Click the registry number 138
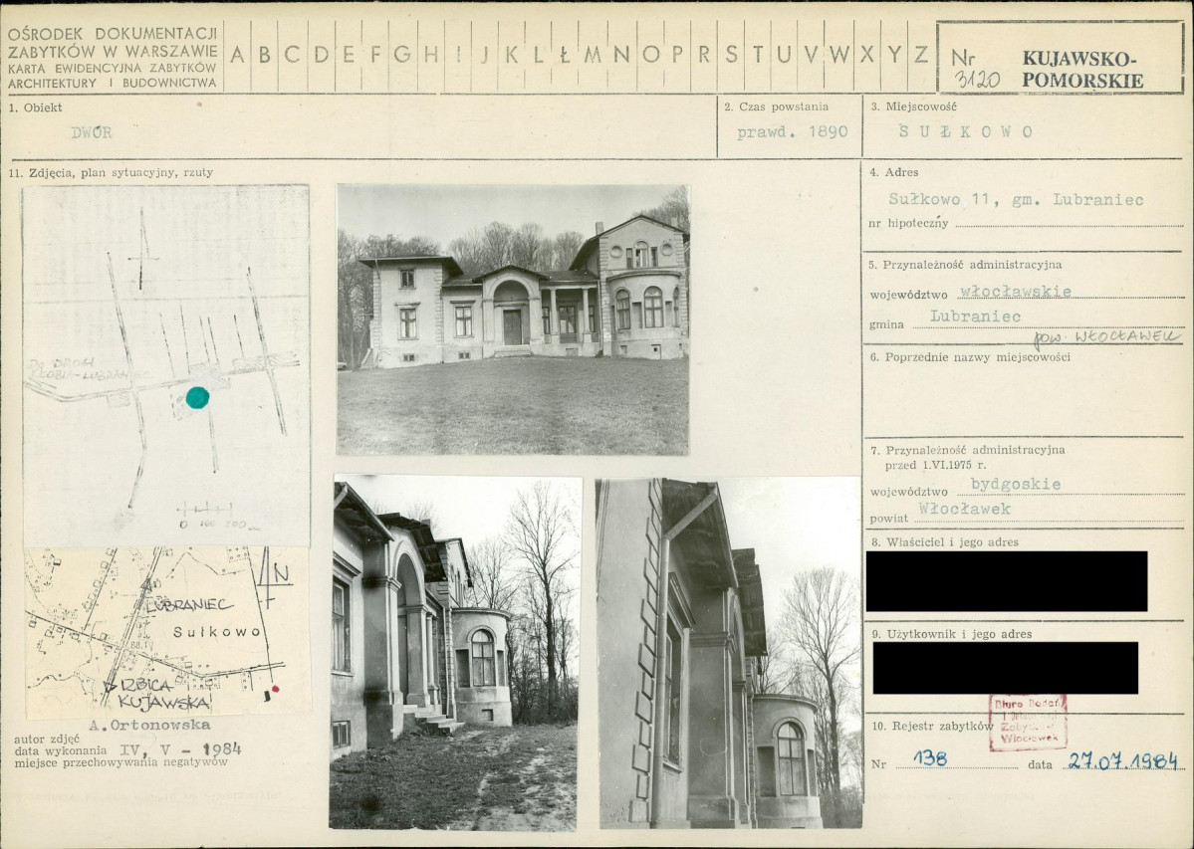1194x849 pixels. [x=930, y=758]
